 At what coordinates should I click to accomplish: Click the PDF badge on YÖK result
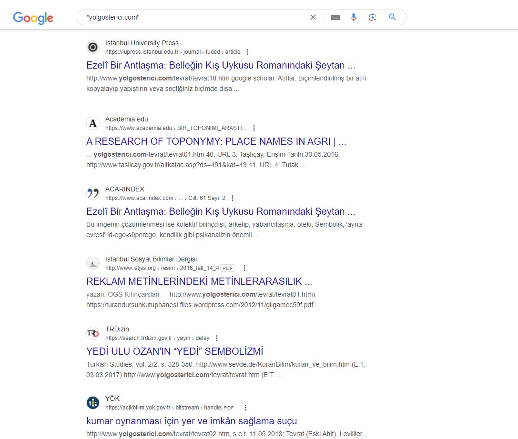229,408
